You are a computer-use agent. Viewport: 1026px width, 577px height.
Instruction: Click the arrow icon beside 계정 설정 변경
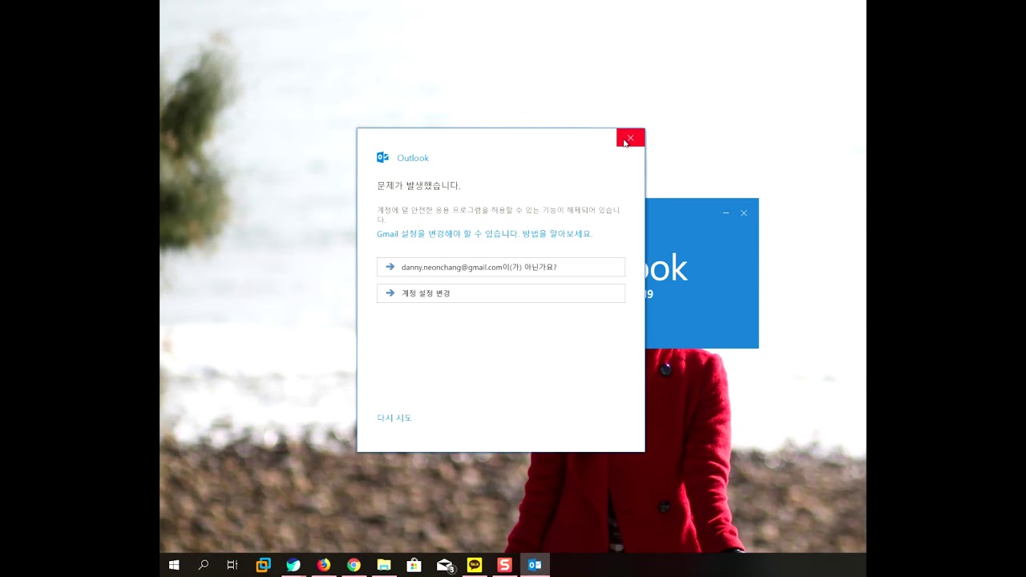tap(390, 293)
